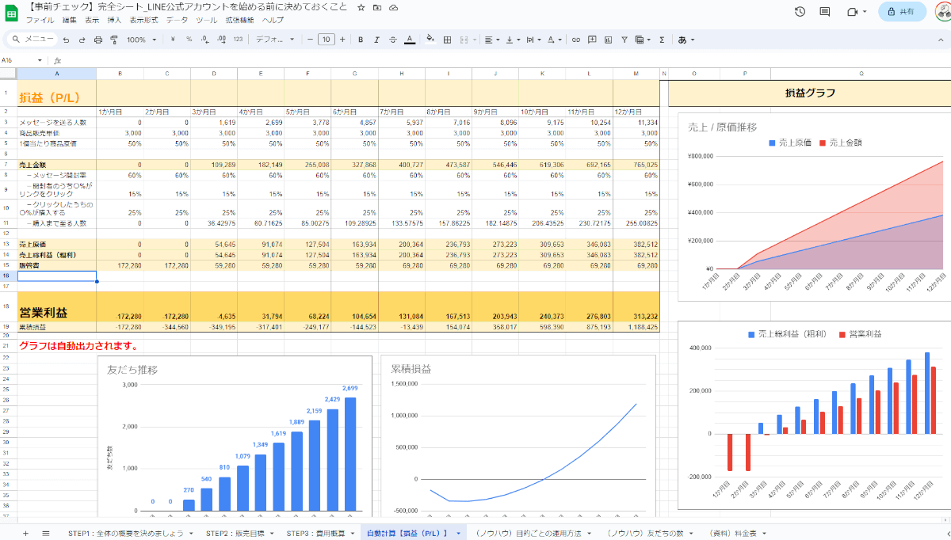Screen dimensions: 951x540
Task: Star this spreadsheet document
Action: 361,7
